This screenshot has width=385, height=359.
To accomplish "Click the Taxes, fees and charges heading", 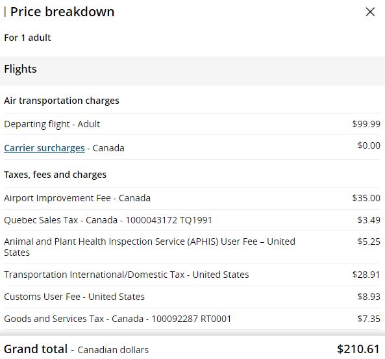I will click(x=55, y=175).
